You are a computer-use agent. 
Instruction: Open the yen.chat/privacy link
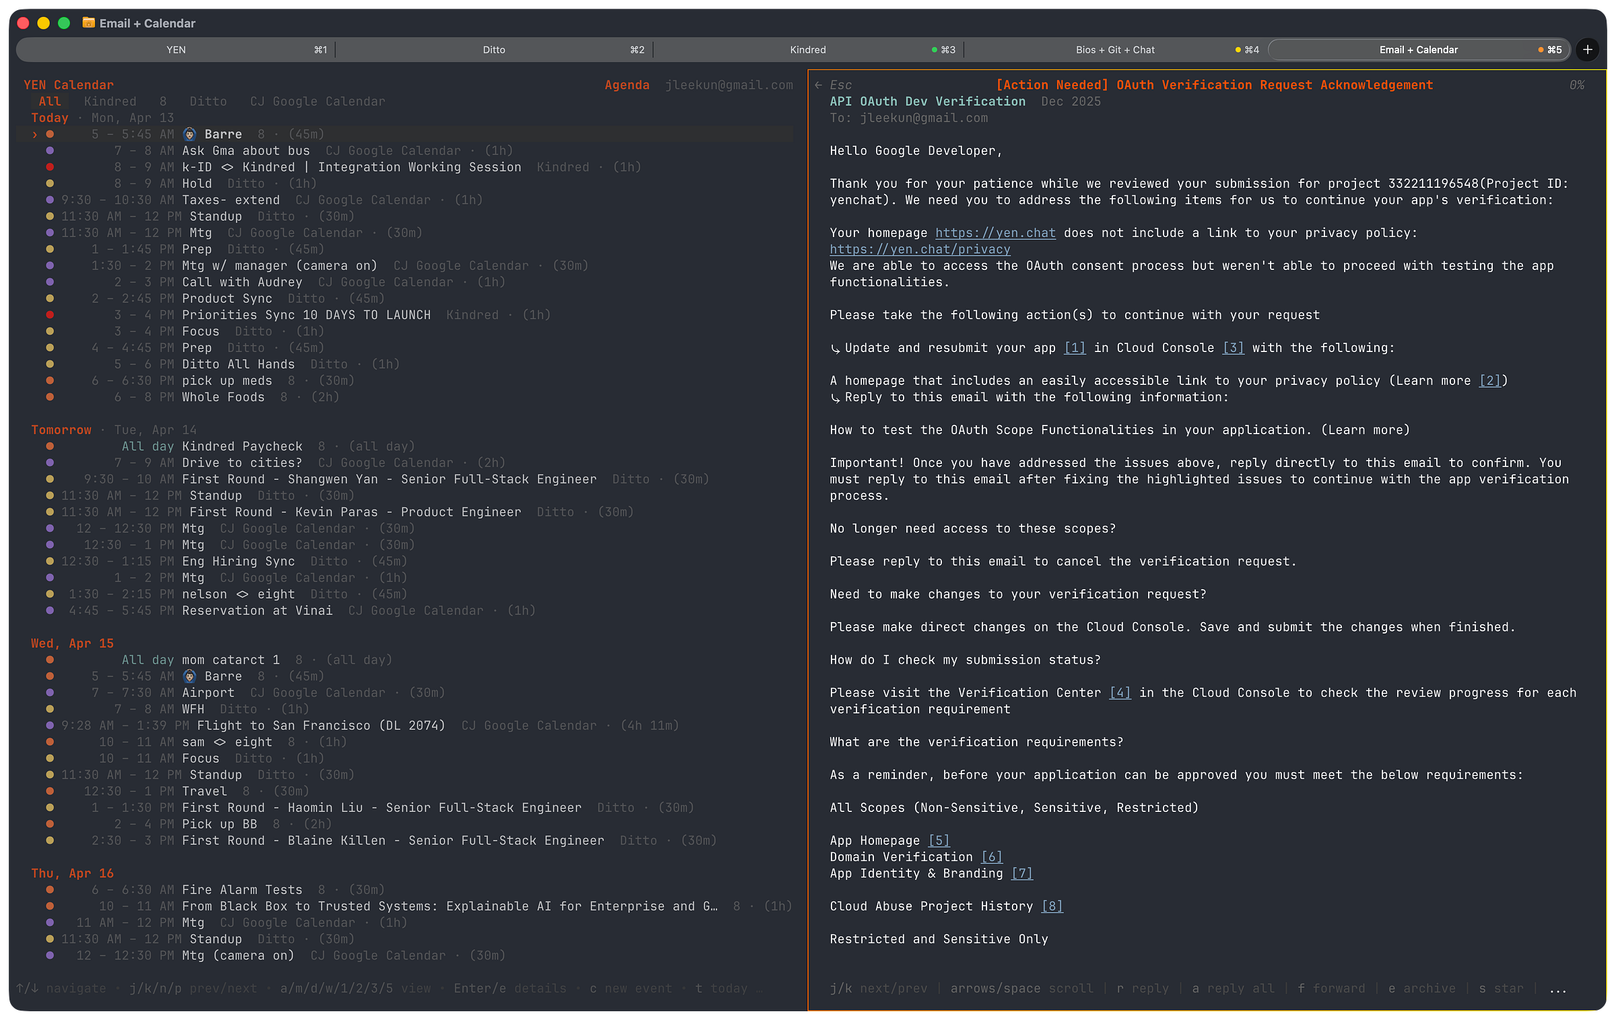tap(919, 249)
